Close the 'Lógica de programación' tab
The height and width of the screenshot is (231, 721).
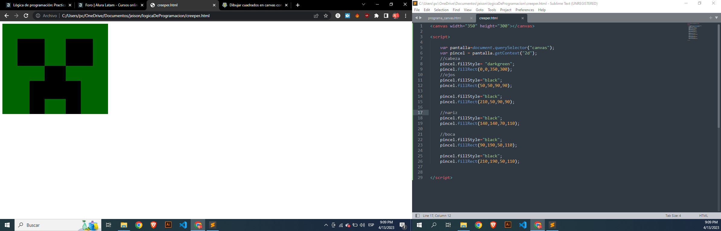click(x=70, y=5)
